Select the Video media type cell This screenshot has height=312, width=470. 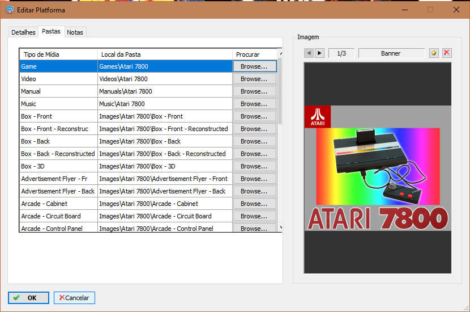click(x=58, y=79)
